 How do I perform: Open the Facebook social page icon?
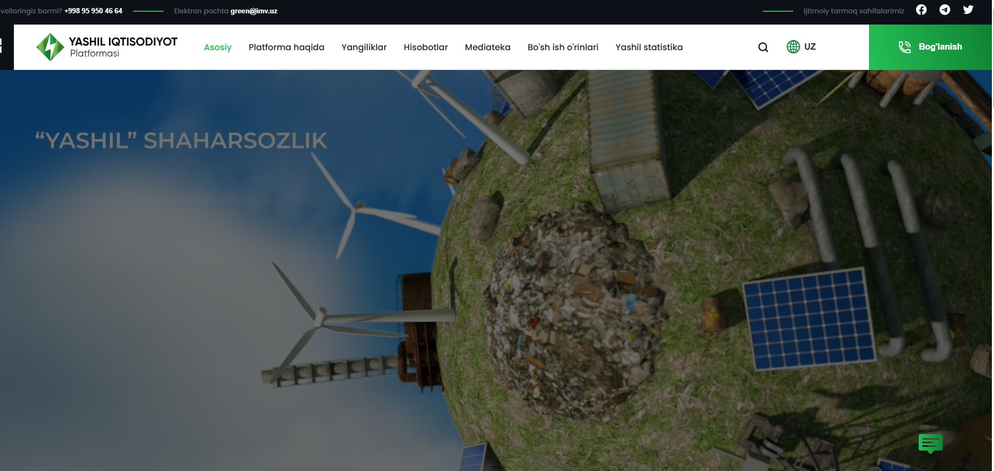[x=921, y=10]
